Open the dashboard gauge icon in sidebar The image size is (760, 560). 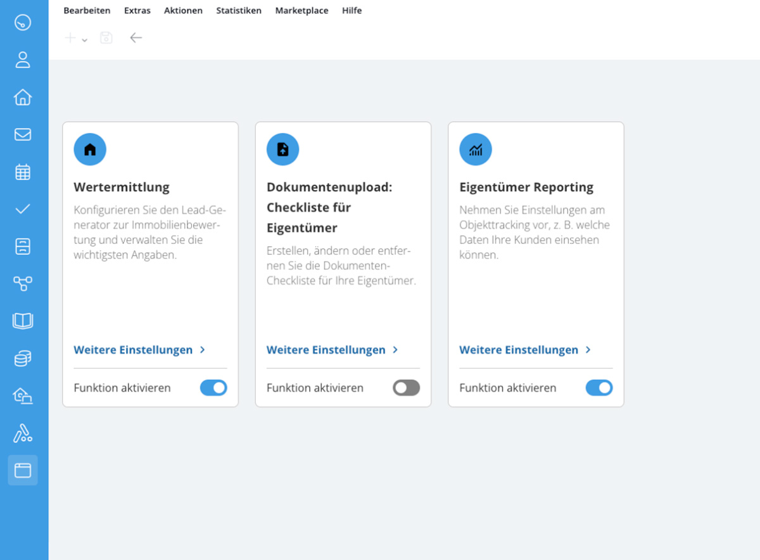tap(23, 23)
